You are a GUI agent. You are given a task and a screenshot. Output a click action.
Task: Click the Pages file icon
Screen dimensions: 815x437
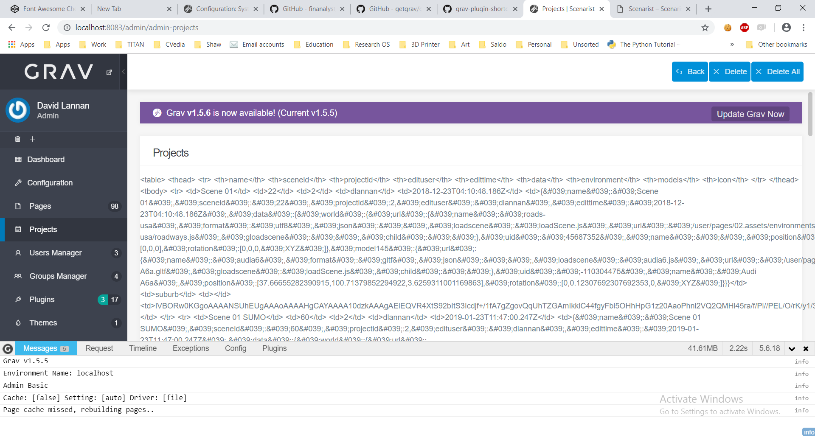18,206
